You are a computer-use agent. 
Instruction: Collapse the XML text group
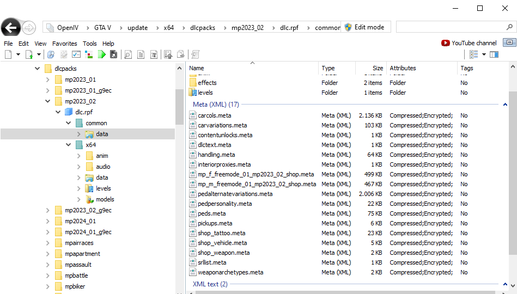click(x=505, y=284)
